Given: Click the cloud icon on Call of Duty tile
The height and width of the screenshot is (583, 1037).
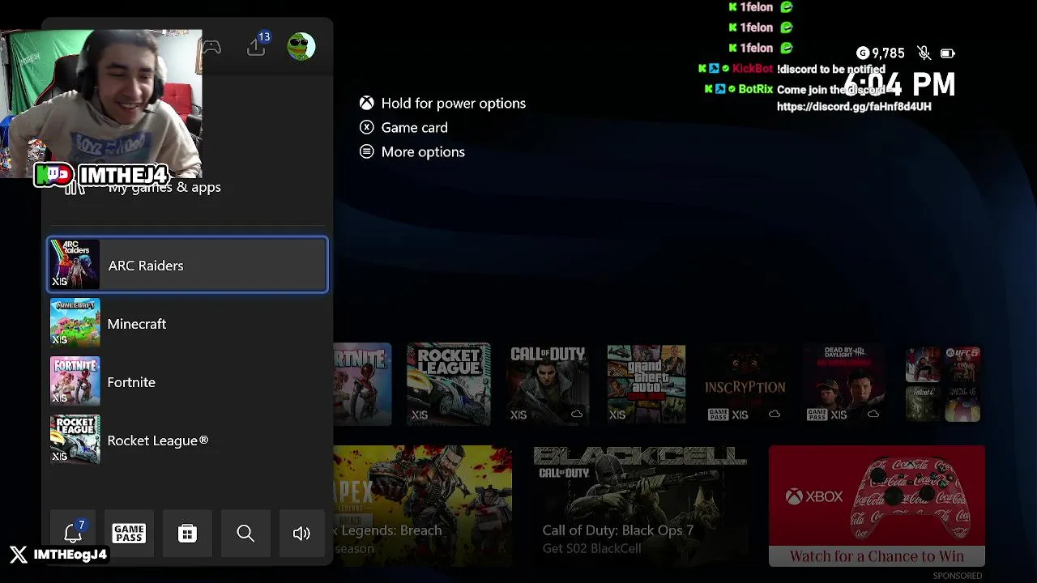Looking at the screenshot, I should (x=577, y=415).
